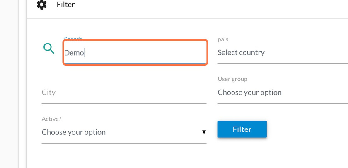348x168 pixels.
Task: Click the User group label
Action: click(x=232, y=79)
